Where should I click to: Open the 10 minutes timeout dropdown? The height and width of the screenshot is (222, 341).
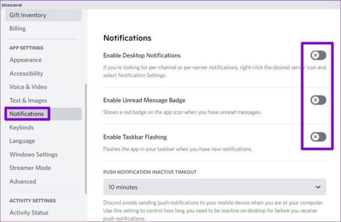(x=215, y=187)
